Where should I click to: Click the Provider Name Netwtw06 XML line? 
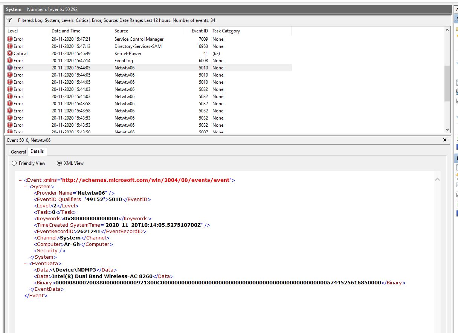(74, 193)
